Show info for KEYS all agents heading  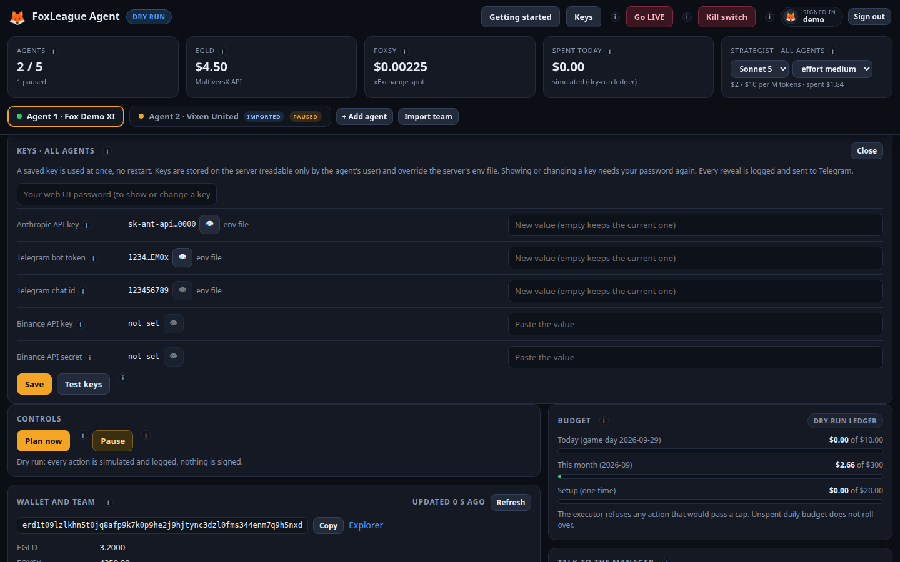pos(107,151)
